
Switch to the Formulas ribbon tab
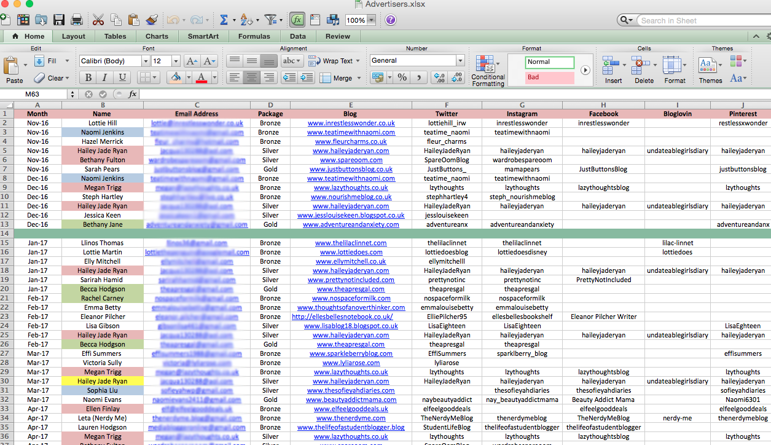pos(254,36)
